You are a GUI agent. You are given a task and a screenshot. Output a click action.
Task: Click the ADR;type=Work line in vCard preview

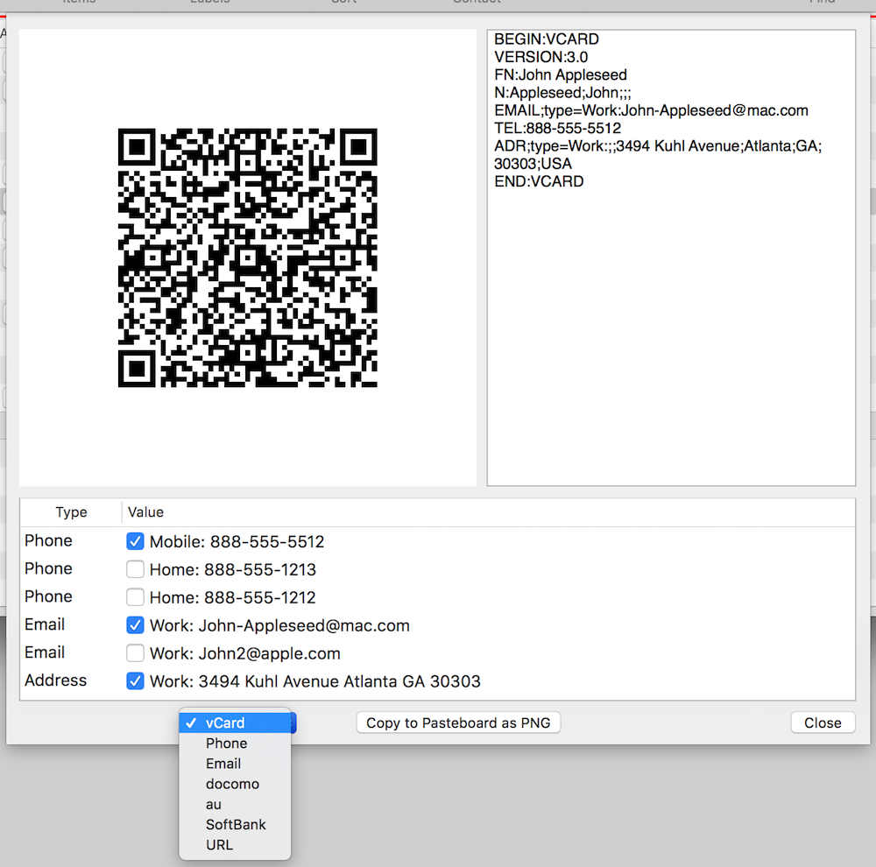coord(658,155)
